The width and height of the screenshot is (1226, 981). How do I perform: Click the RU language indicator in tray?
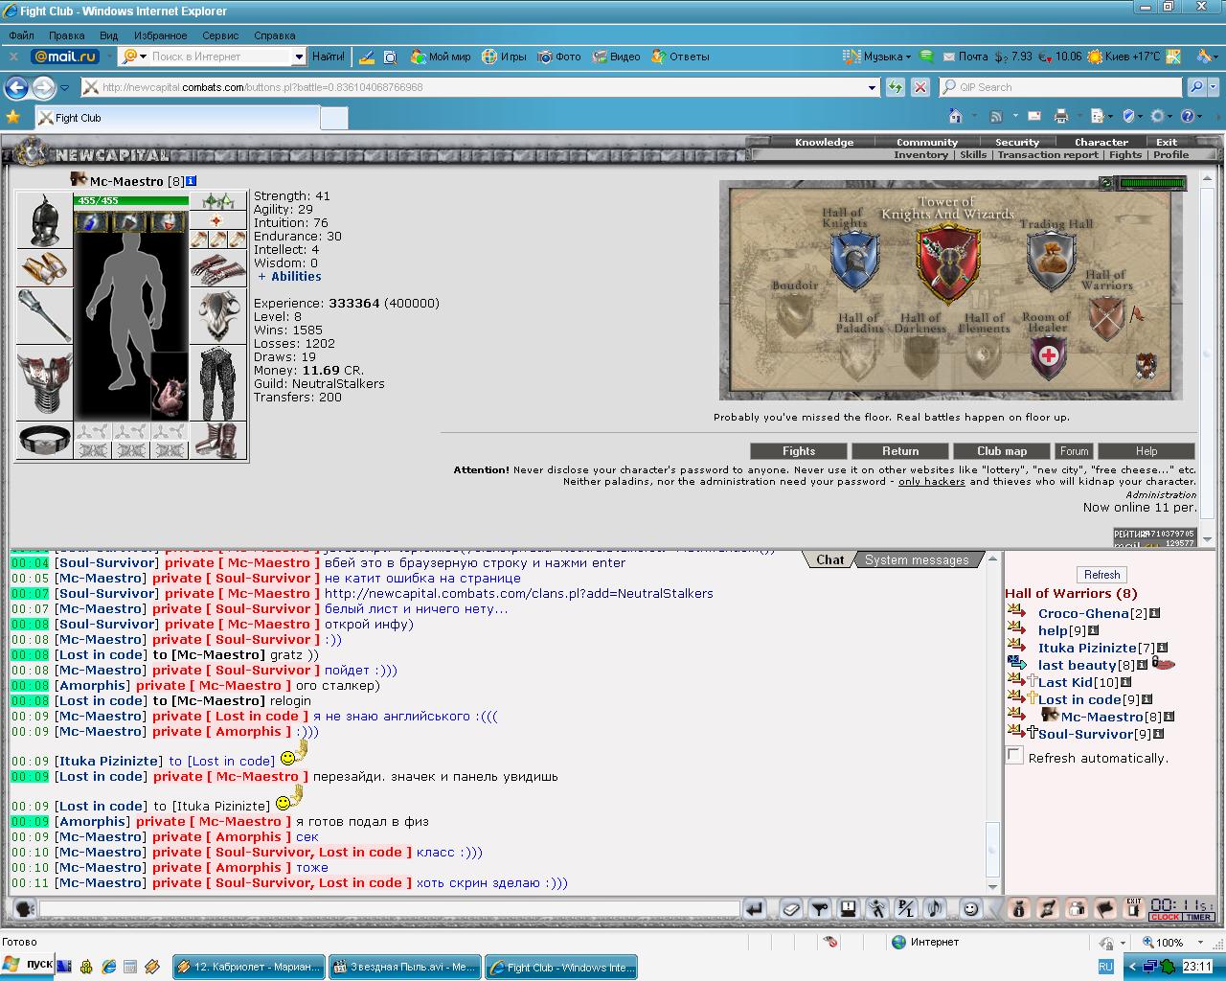click(1105, 967)
